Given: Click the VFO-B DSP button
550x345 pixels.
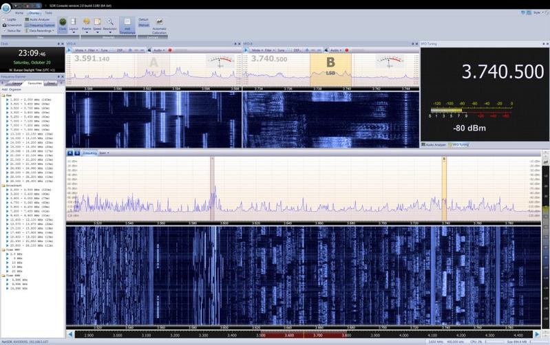Looking at the screenshot, I should (x=297, y=50).
